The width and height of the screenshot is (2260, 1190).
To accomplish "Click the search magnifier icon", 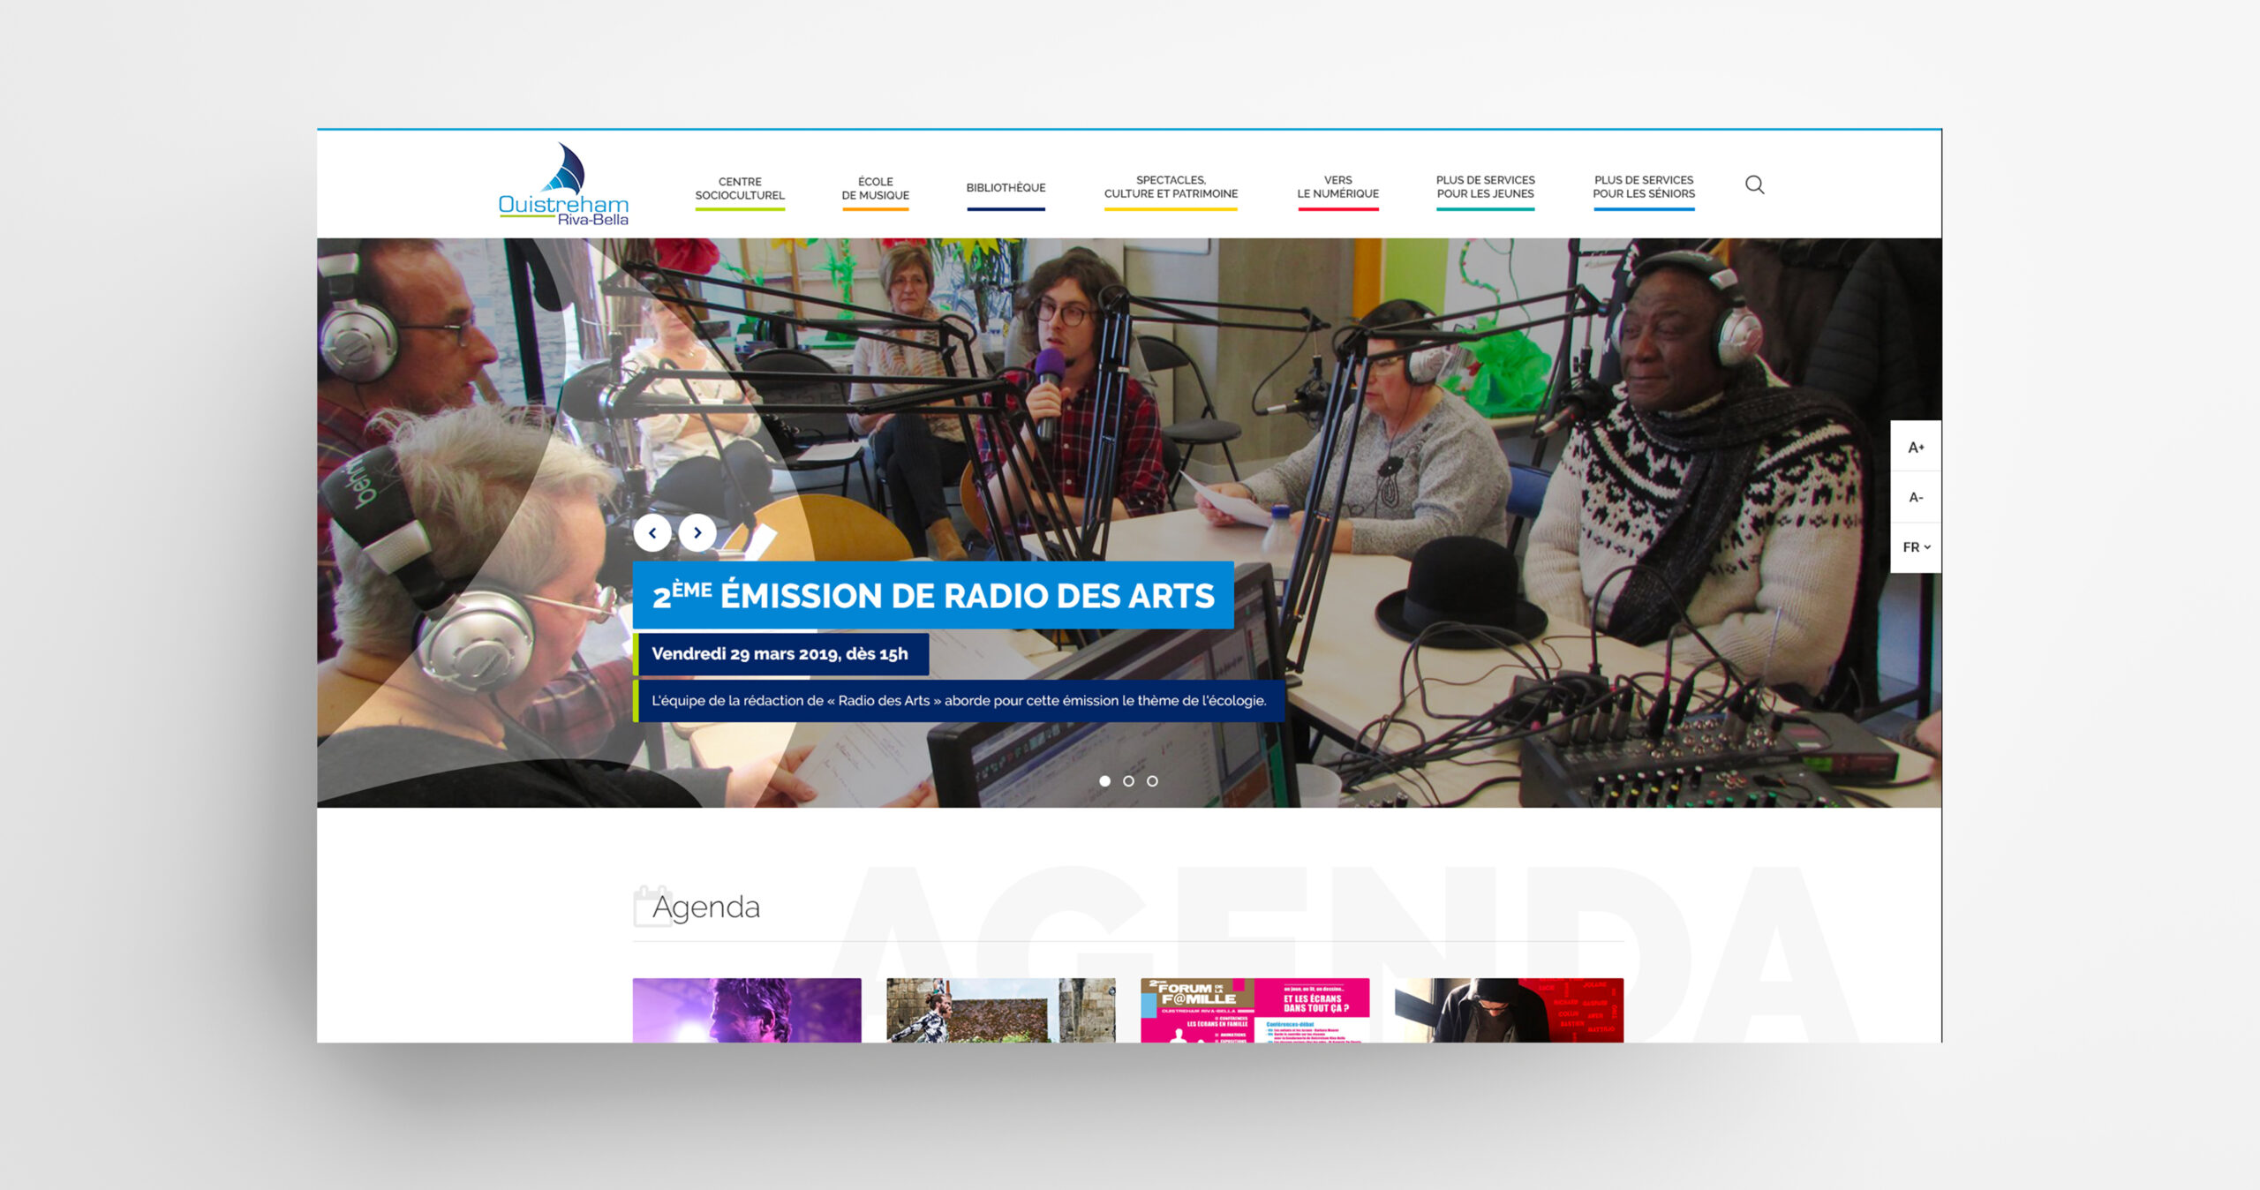I will pyautogui.click(x=1754, y=185).
